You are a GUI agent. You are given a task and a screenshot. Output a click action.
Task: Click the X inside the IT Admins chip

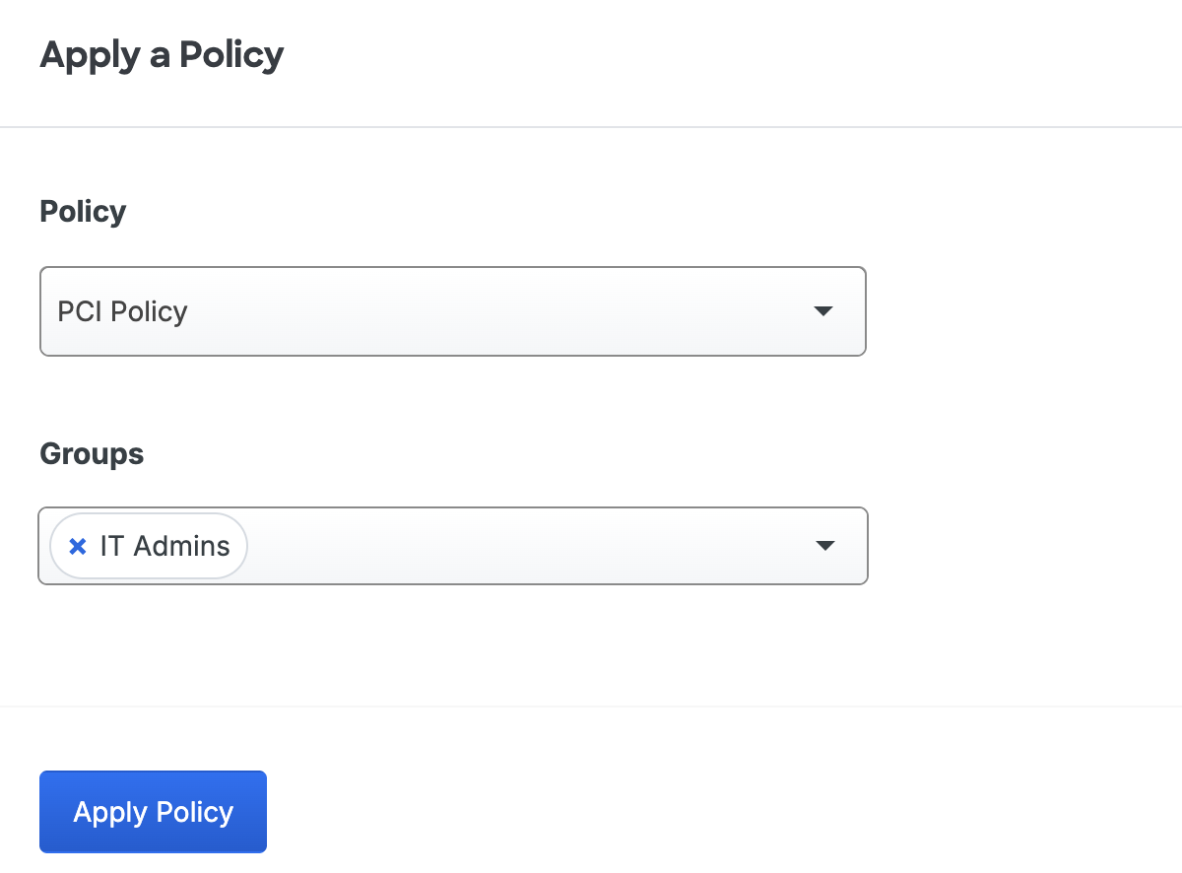click(x=78, y=546)
